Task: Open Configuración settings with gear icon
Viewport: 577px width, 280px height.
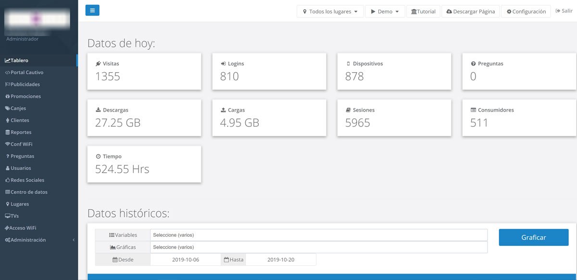Action: (526, 12)
